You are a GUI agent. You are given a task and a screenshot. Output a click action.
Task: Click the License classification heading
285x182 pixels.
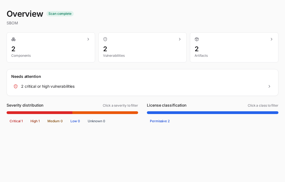(167, 105)
